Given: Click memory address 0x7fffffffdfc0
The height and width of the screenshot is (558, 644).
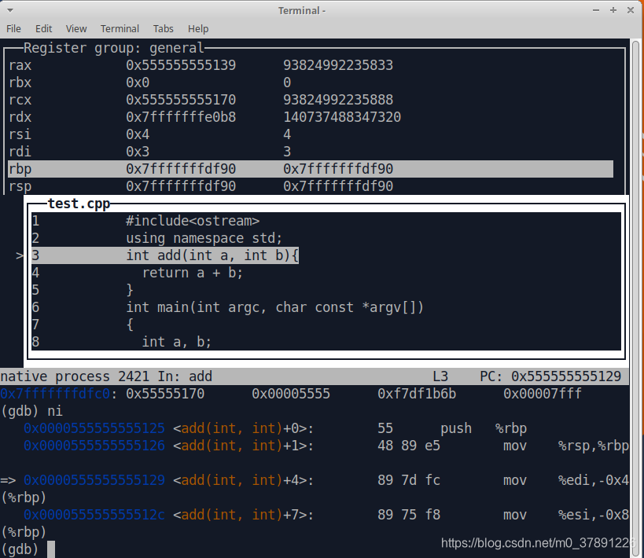Looking at the screenshot, I should click(55, 394).
